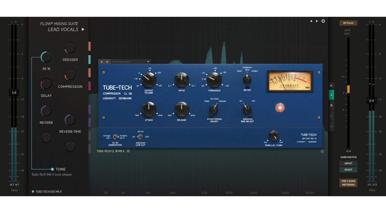Open plugin settings via the gear icon

click(323, 21)
